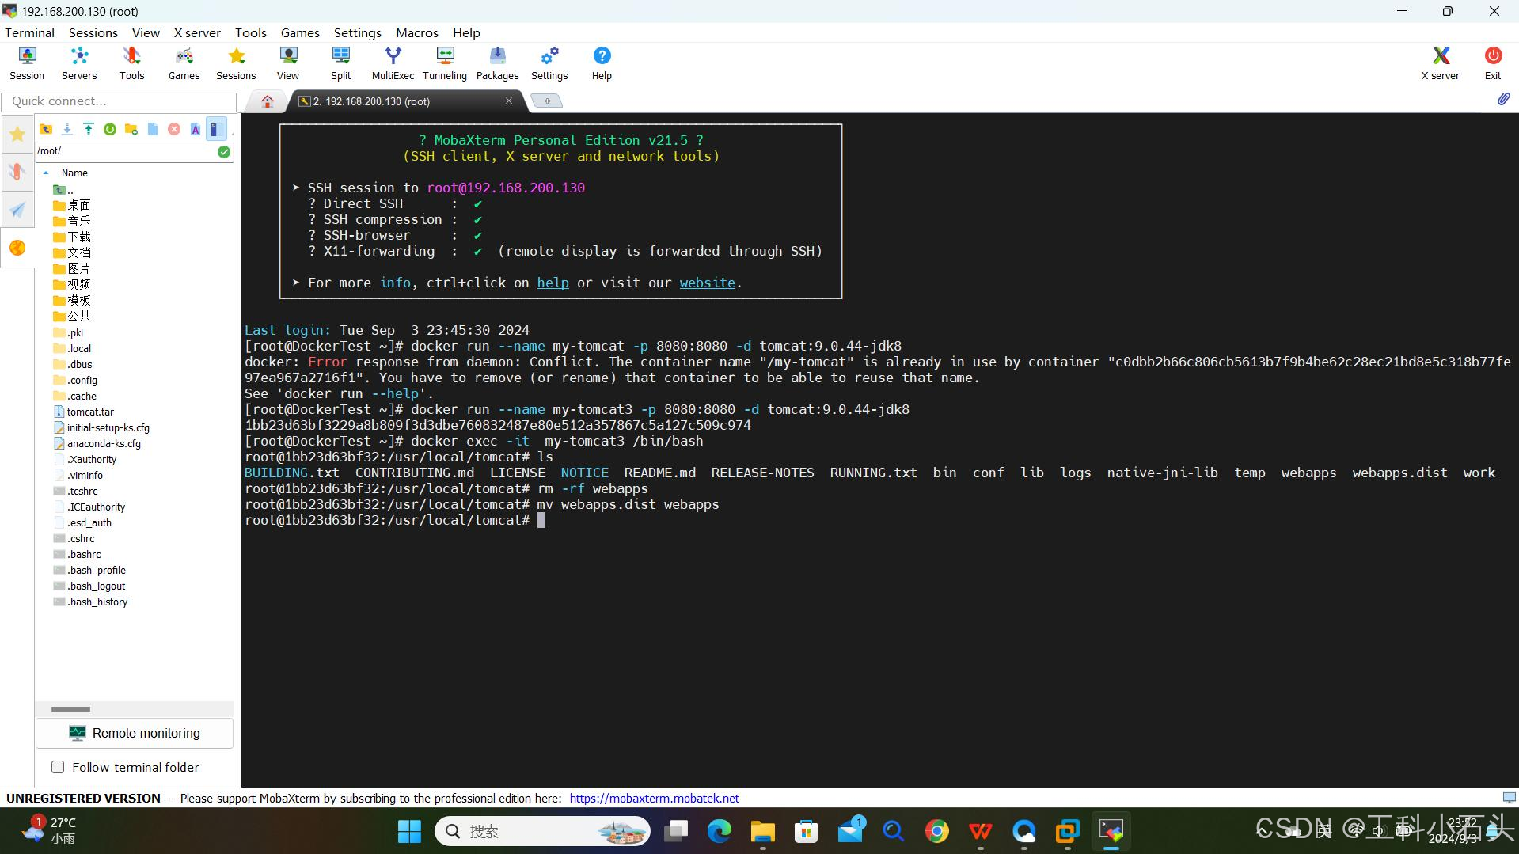Delete selected files in SFTP browser
Screen dimensions: 1519x854
click(x=174, y=129)
